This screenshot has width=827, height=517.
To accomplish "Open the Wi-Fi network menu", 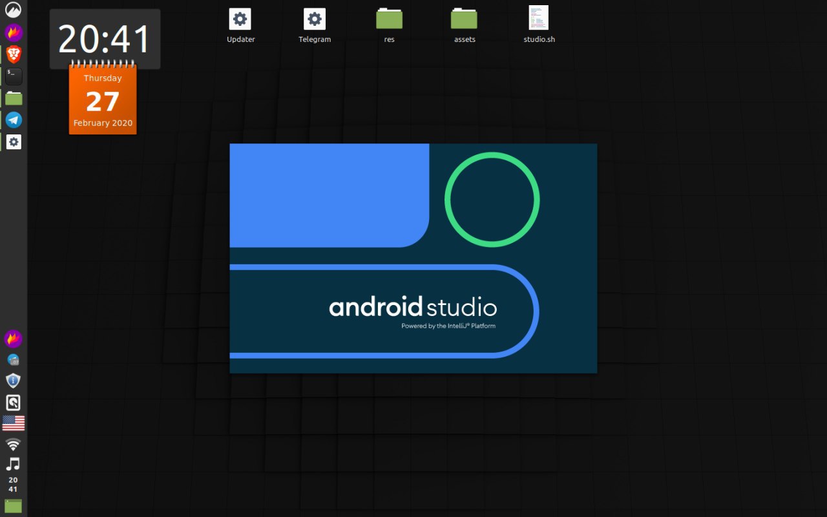I will (14, 444).
